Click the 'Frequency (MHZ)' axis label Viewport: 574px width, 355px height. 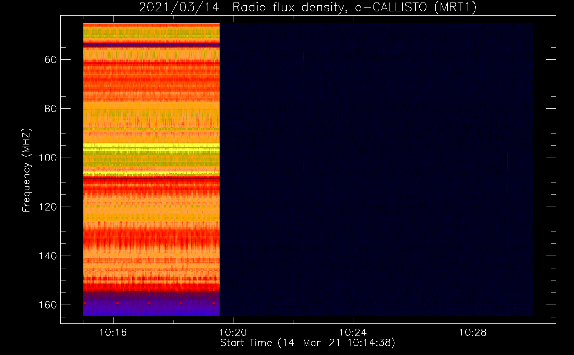click(x=27, y=170)
